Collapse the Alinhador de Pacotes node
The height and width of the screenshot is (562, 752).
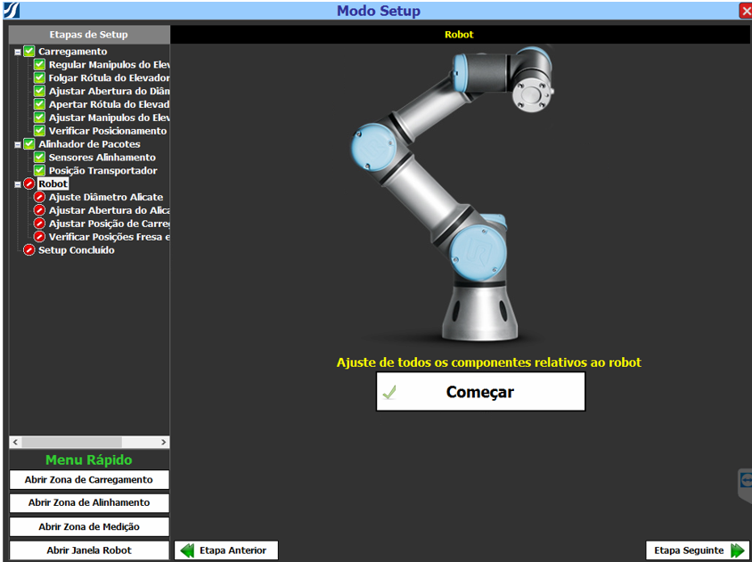point(18,144)
